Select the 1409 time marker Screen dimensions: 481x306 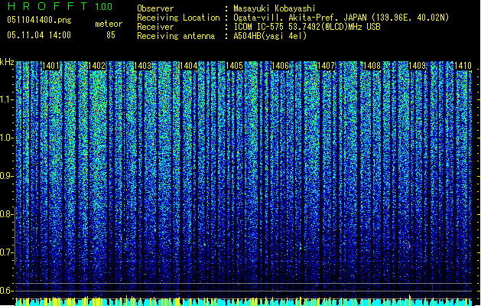point(418,66)
